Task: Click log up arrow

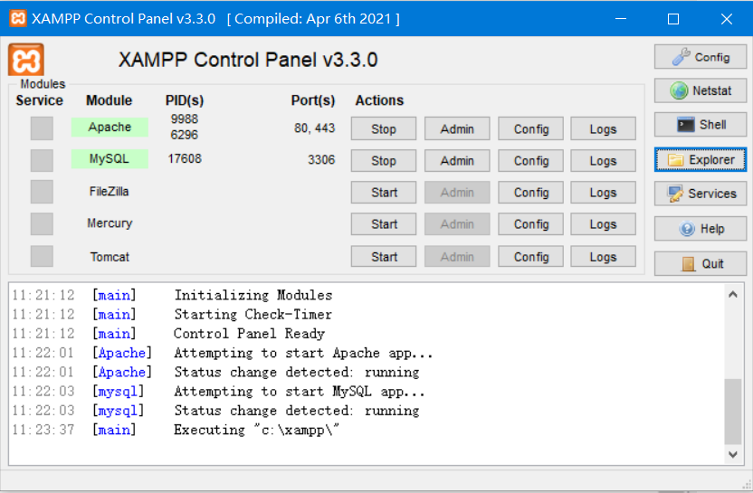Action: (x=733, y=294)
